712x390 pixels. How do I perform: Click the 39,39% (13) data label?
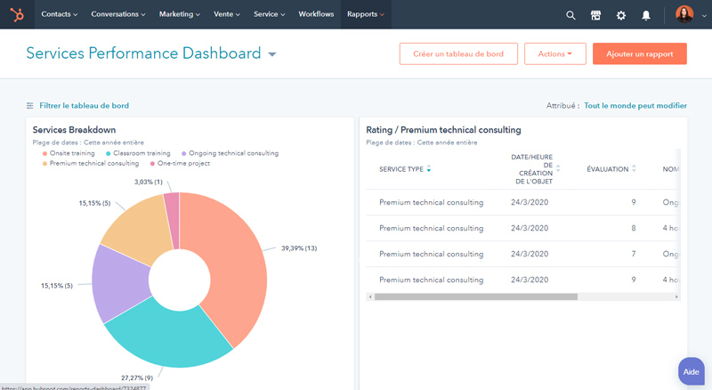click(299, 248)
